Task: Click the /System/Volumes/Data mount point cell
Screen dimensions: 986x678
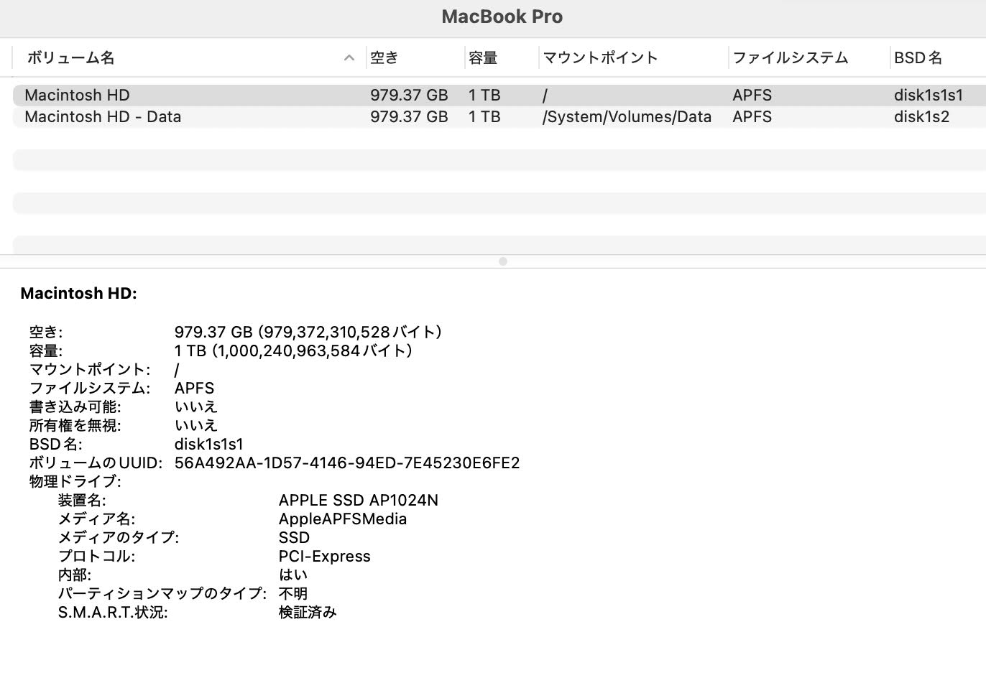Action: click(627, 117)
